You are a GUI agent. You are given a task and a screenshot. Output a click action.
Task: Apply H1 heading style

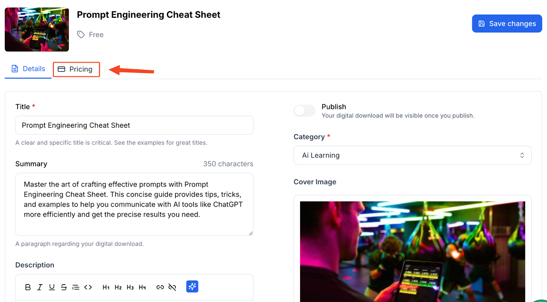[x=106, y=287]
